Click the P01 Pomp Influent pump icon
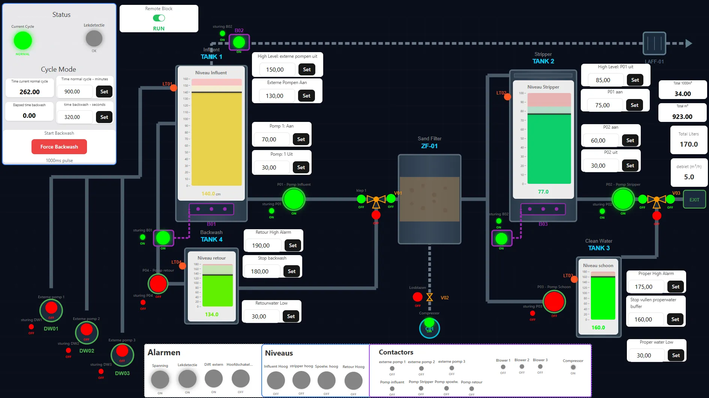The image size is (709, 398). (x=294, y=199)
